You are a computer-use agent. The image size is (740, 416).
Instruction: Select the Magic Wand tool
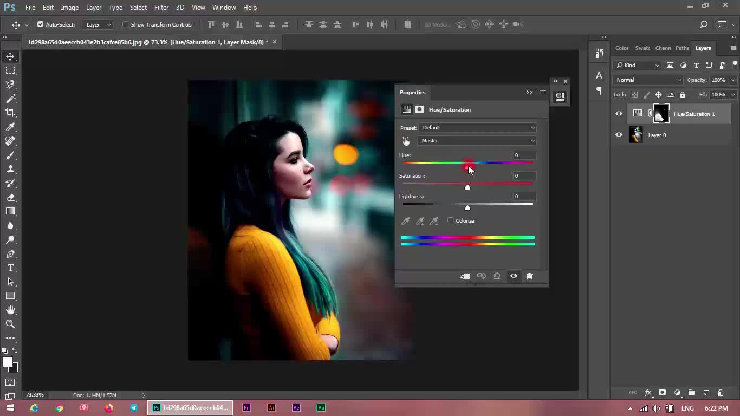coord(10,99)
